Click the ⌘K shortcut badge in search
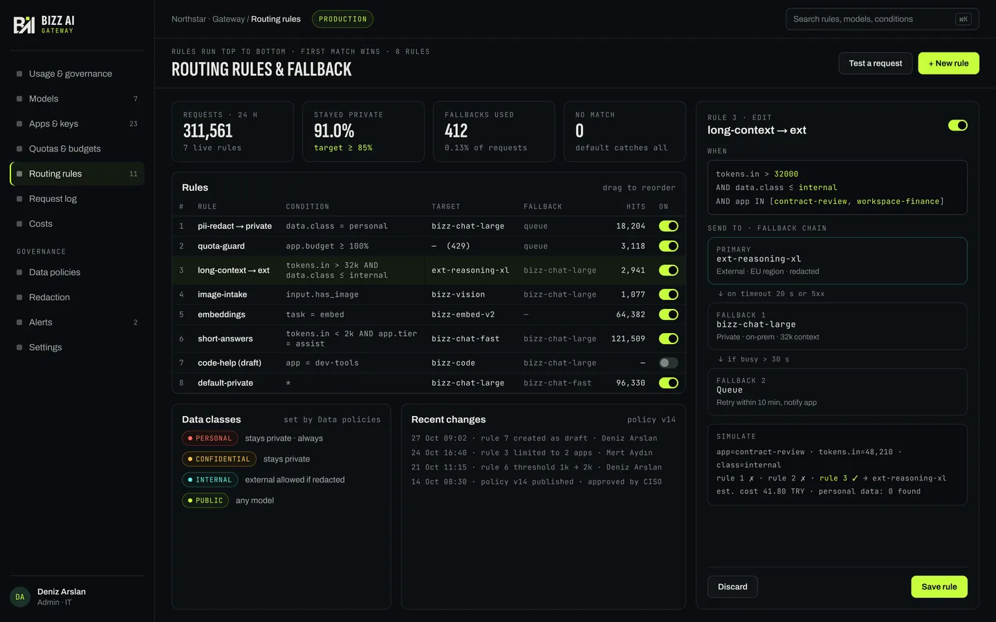The width and height of the screenshot is (996, 622). 963,19
